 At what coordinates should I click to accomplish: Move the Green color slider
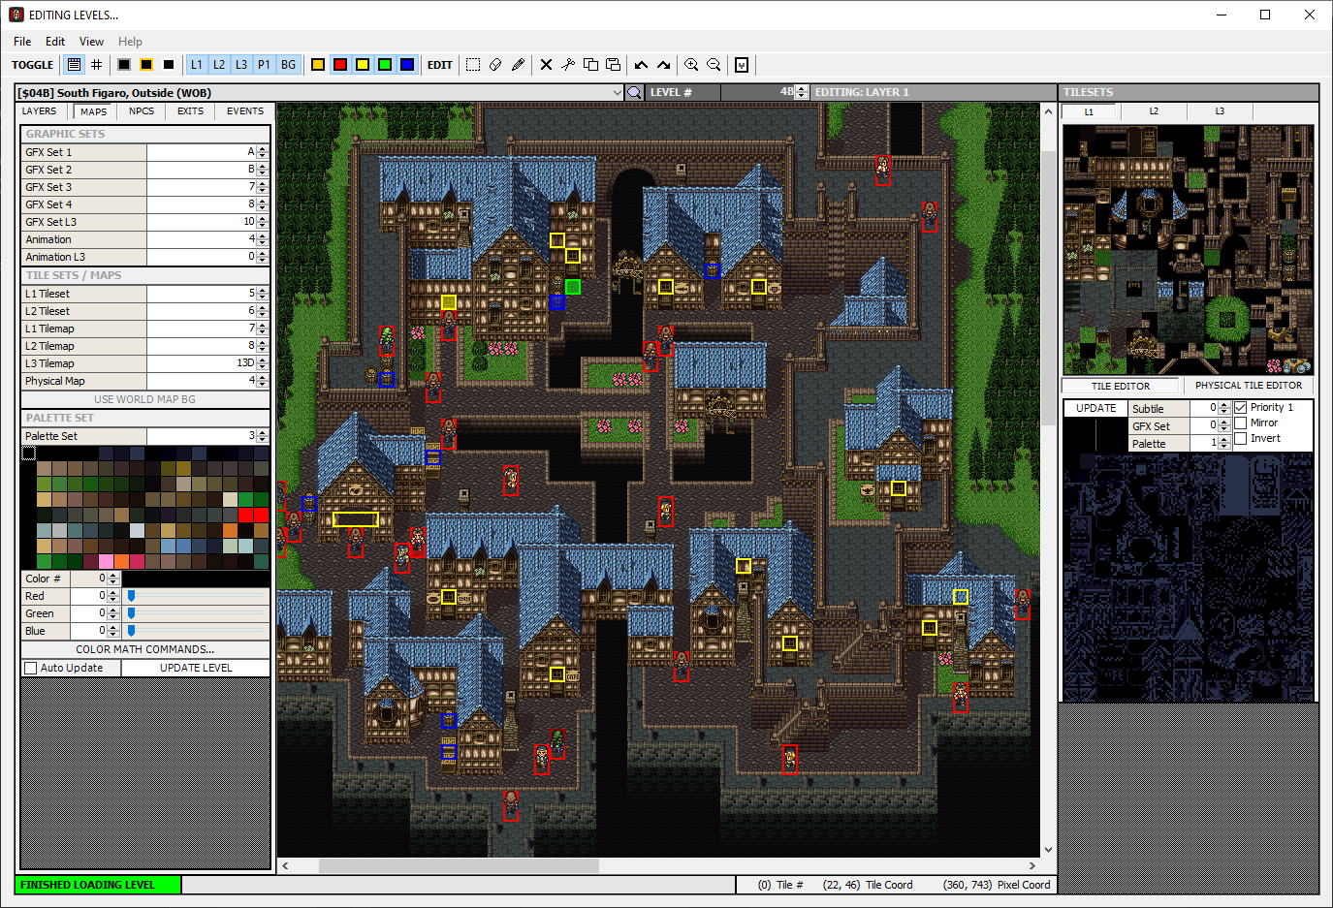(x=132, y=613)
